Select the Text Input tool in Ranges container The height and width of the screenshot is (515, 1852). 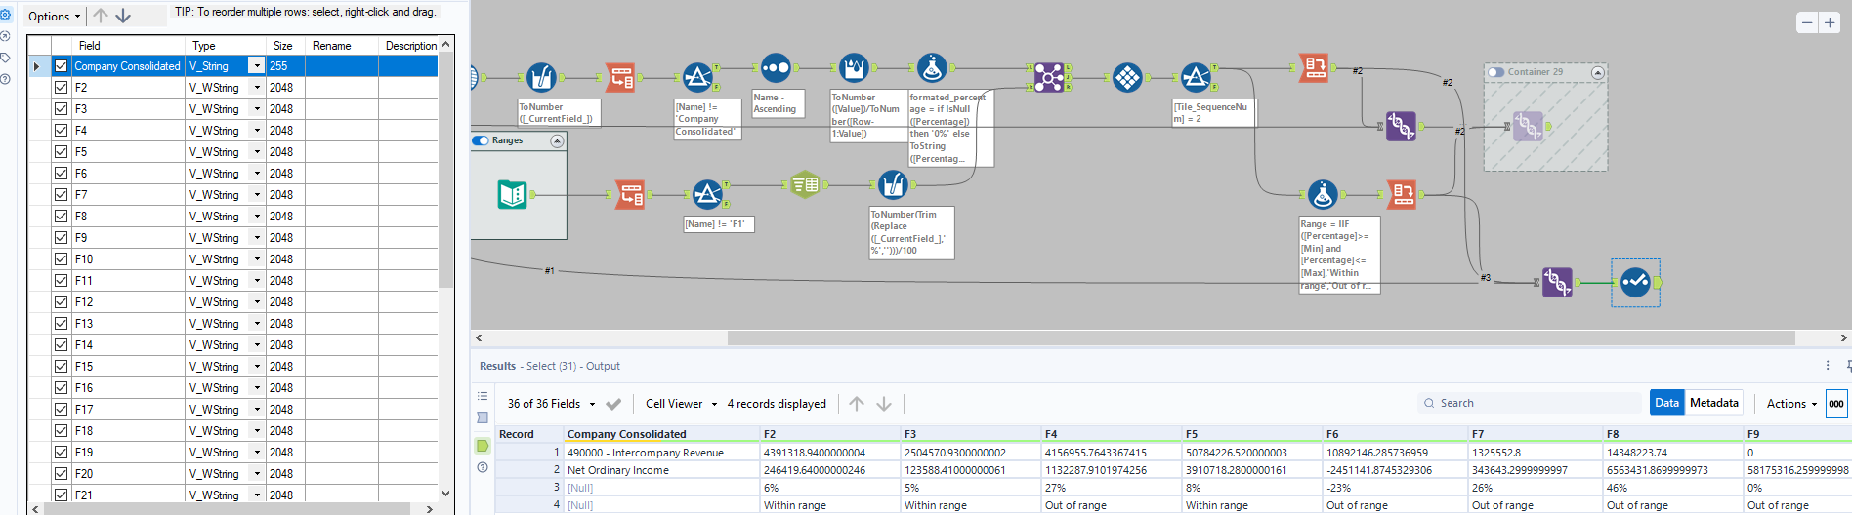[x=512, y=194]
